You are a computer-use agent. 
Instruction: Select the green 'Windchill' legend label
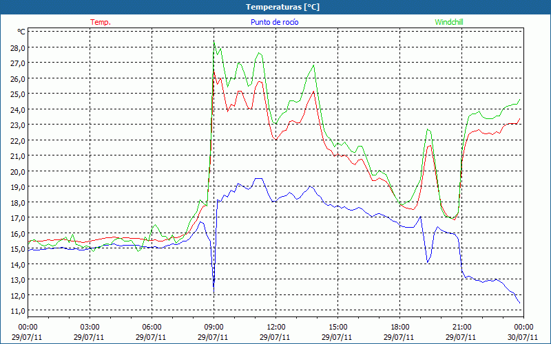pos(449,22)
